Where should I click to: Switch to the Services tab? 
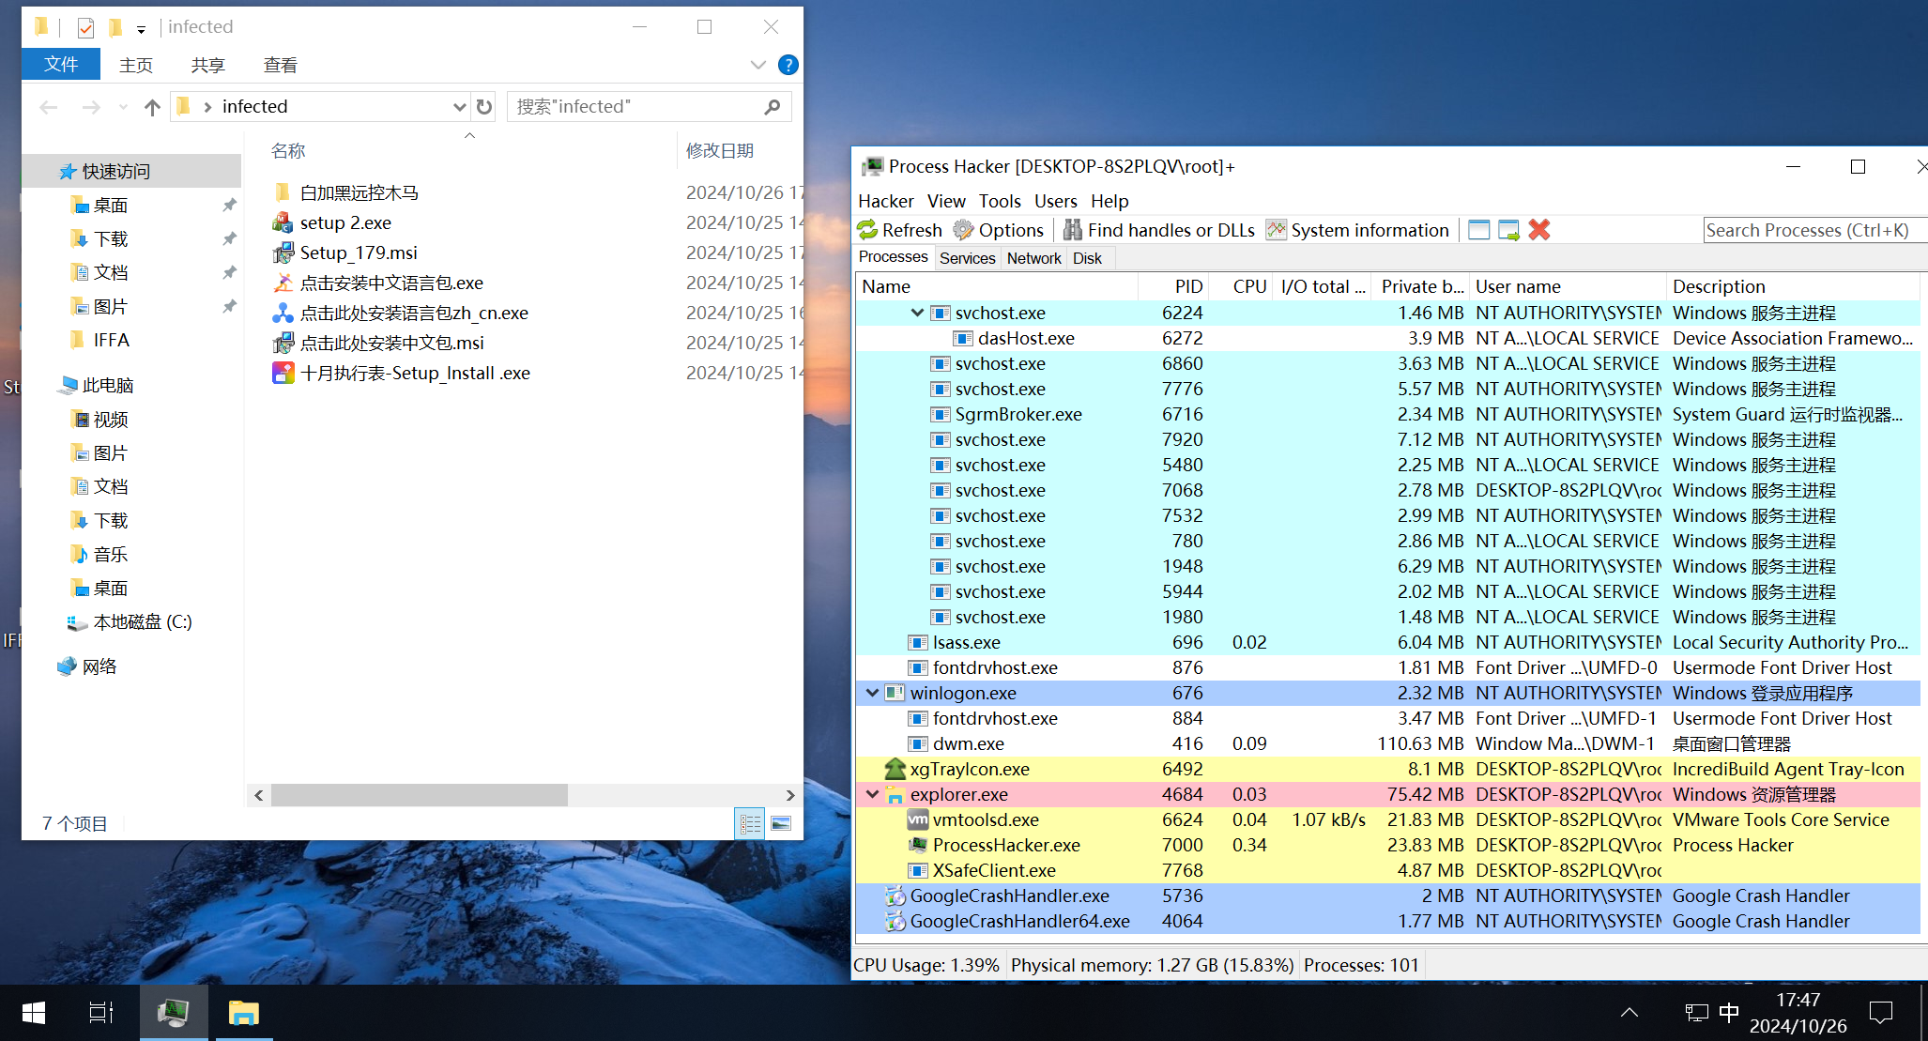tap(968, 258)
